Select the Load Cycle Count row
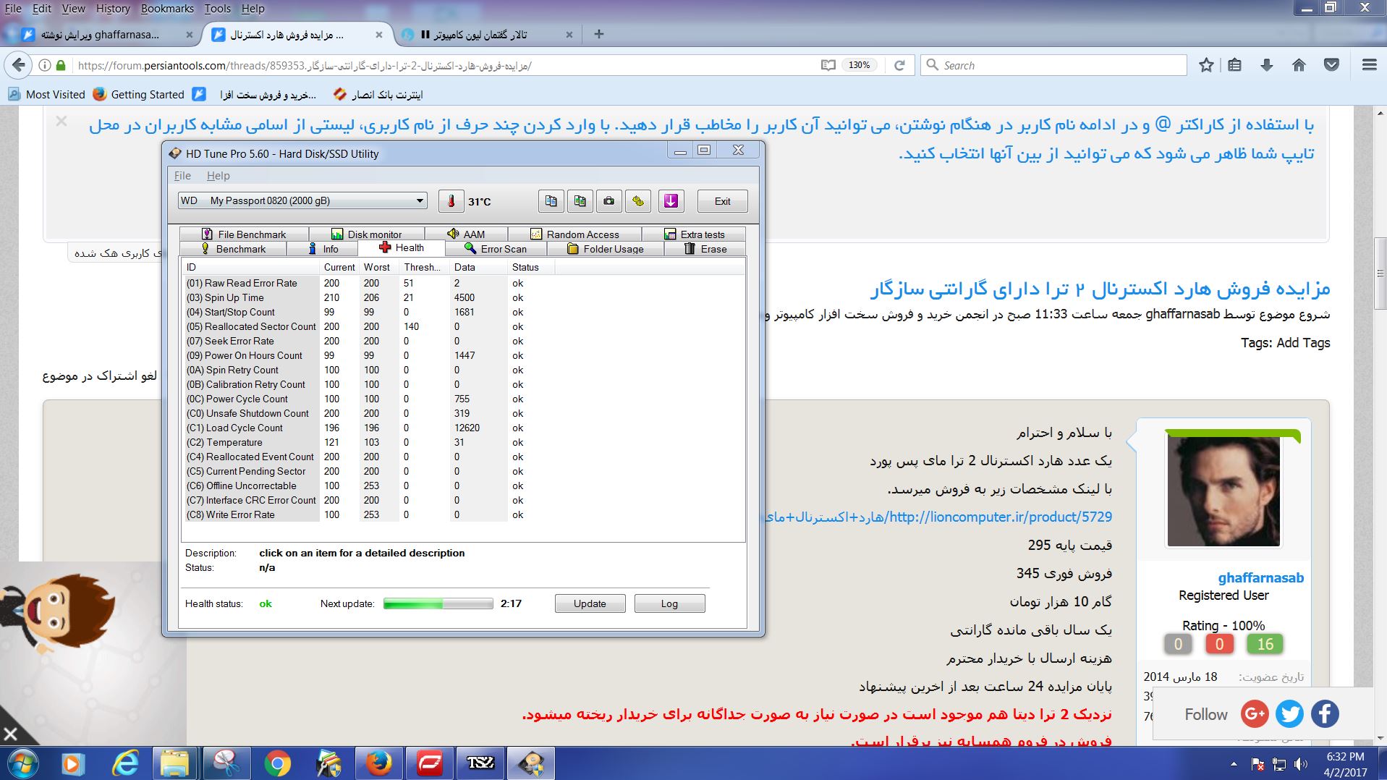Image resolution: width=1387 pixels, height=780 pixels. (x=463, y=428)
